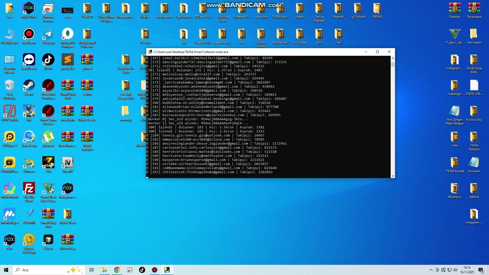Image resolution: width=489 pixels, height=275 pixels.
Task: Select the 7l_gta-v_lat file icon
Action: (x=455, y=37)
